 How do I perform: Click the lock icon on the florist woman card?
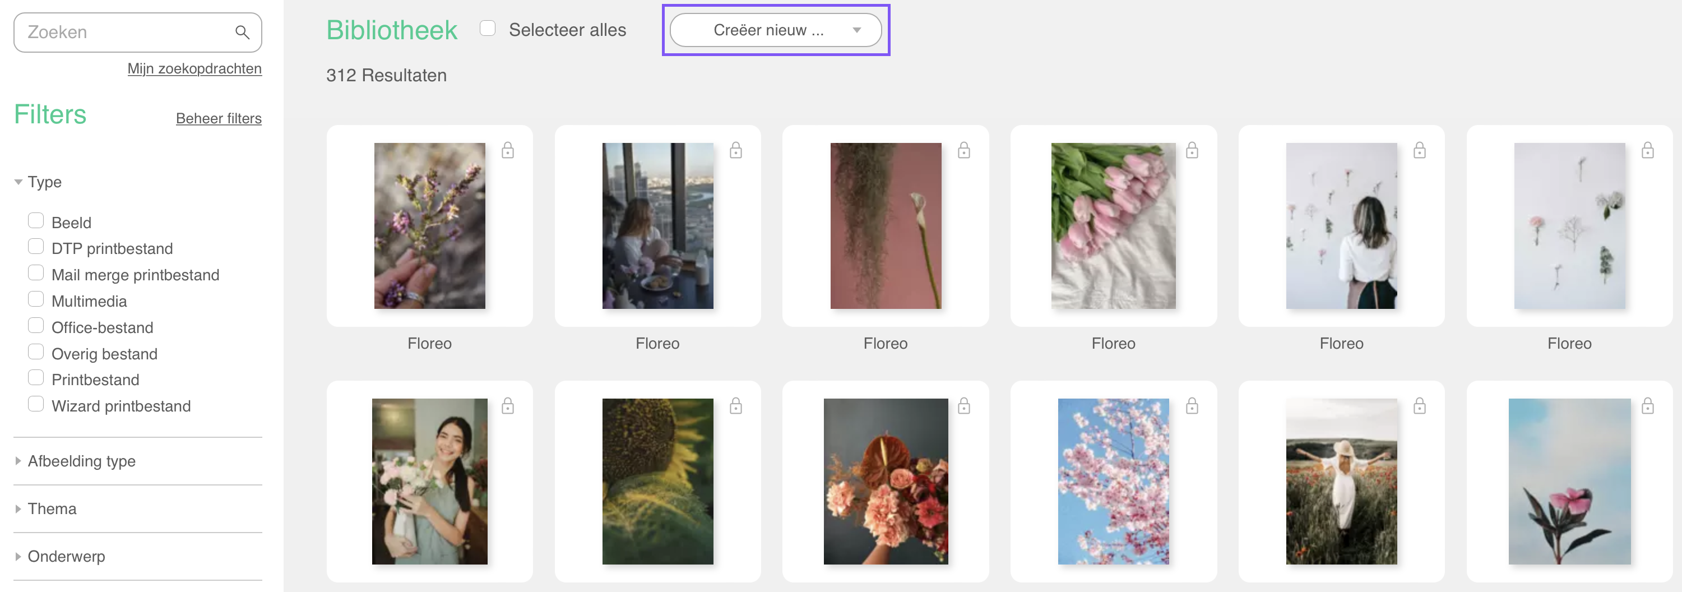507,406
